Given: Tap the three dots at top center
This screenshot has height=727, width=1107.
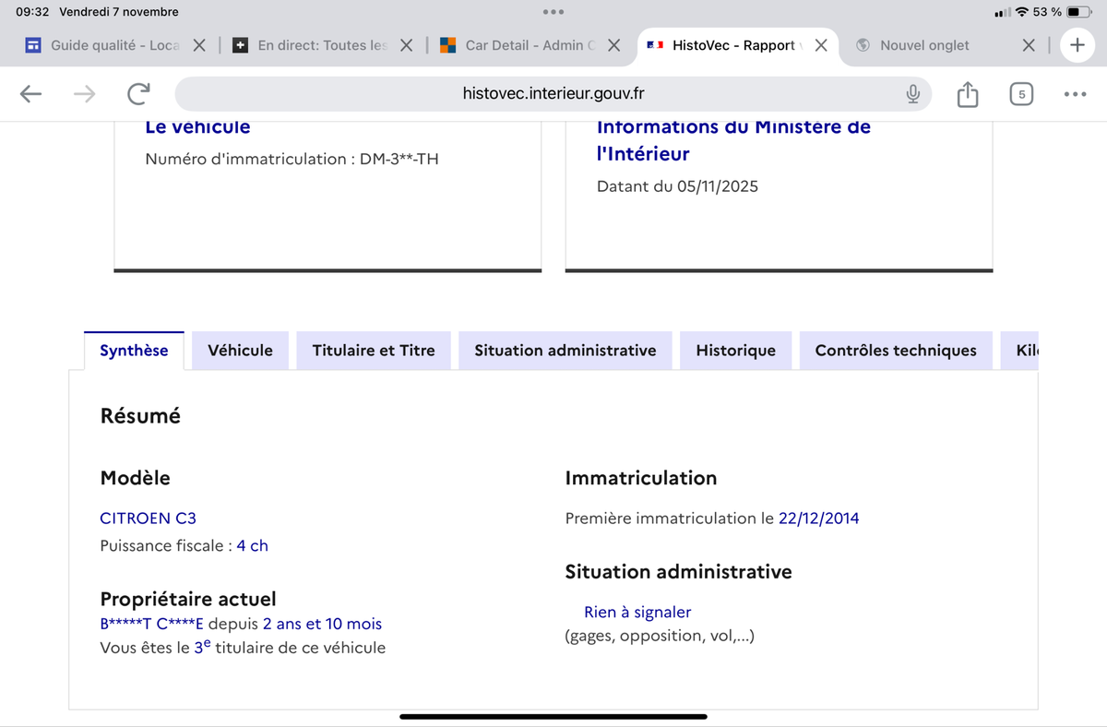Looking at the screenshot, I should [553, 12].
